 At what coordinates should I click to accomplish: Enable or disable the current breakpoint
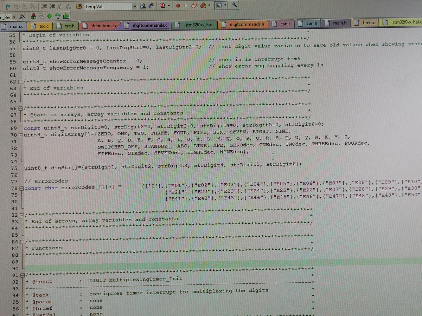point(186,6)
